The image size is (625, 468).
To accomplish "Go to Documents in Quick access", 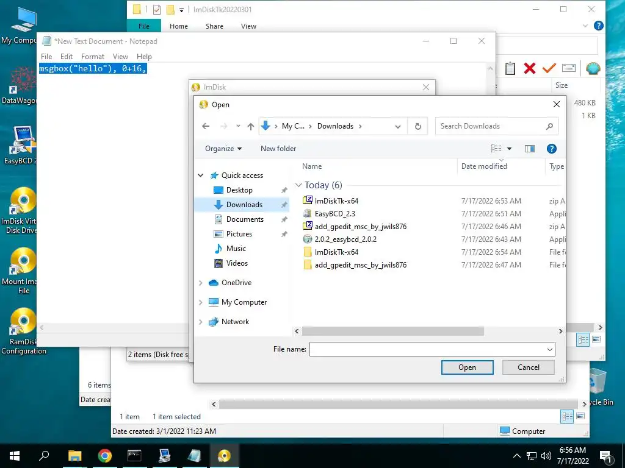I will click(245, 219).
